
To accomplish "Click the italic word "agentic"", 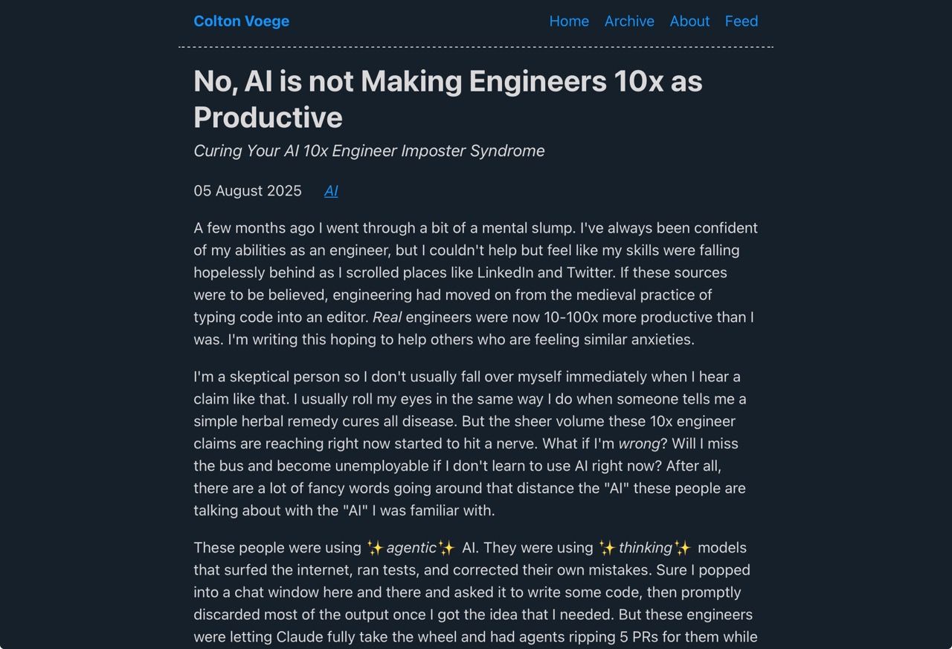I will tap(411, 548).
